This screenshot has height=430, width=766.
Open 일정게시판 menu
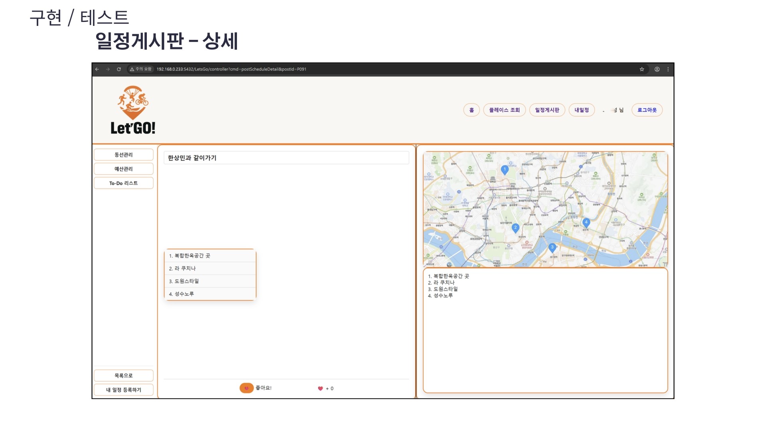click(547, 110)
